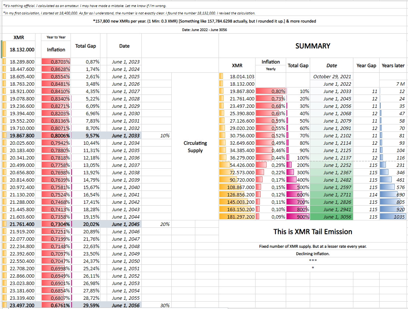Viewport: 408px width, 309px height.
Task: Select bold date cell June 1, 2045
Action: tap(124, 224)
